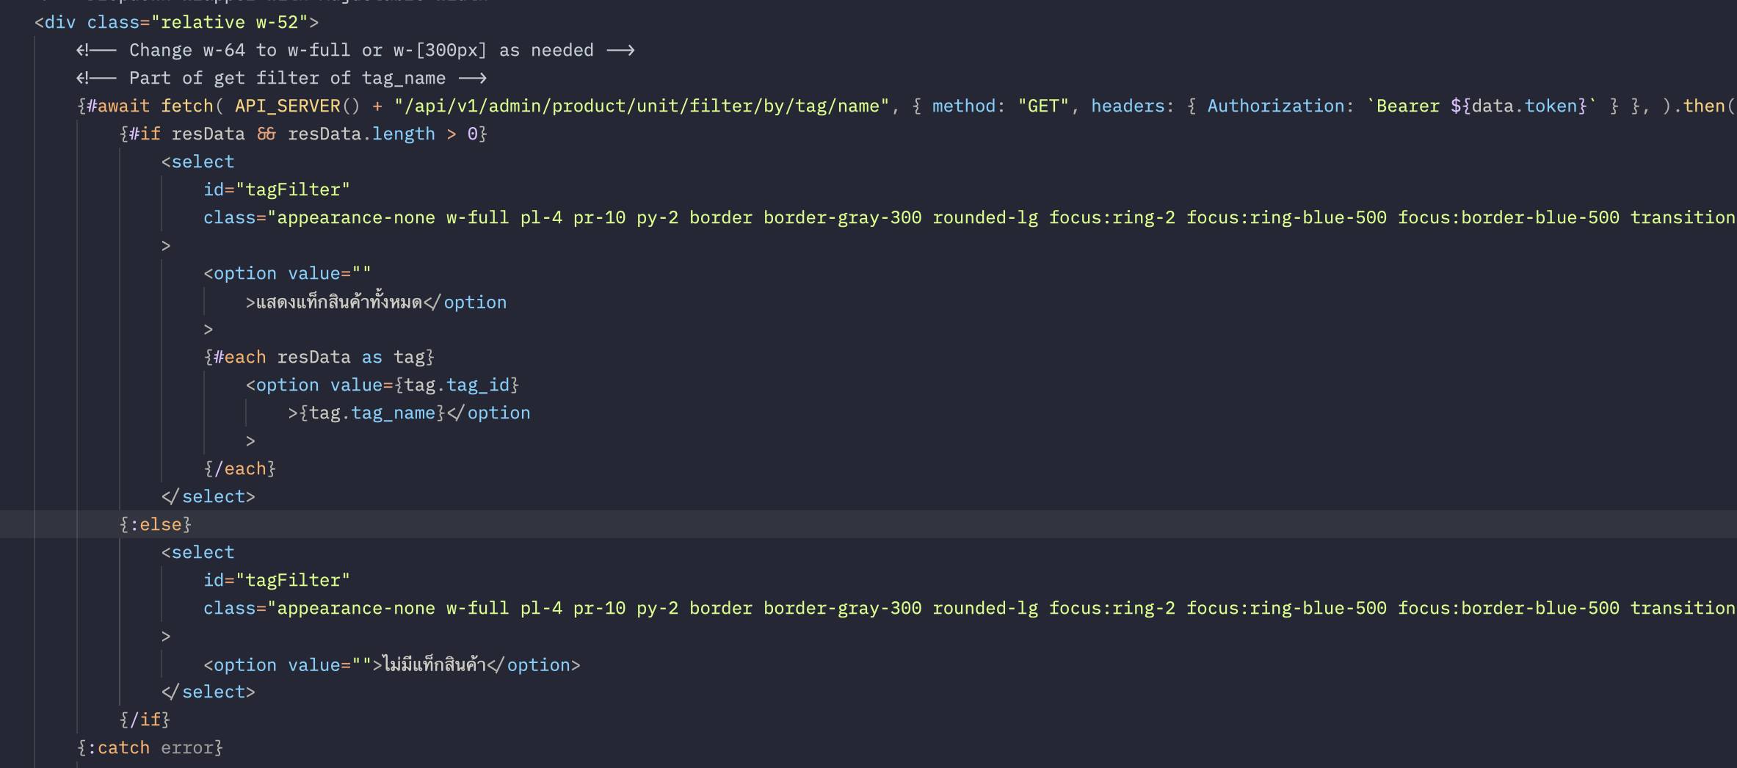
Task: Click the '#if resData && resData.length > 0' line
Action: pos(303,134)
